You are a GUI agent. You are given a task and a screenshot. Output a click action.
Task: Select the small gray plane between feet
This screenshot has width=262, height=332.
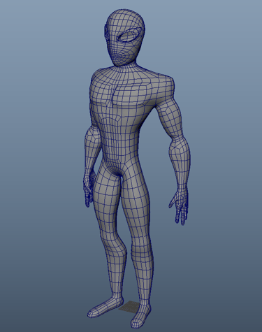coord(129,306)
